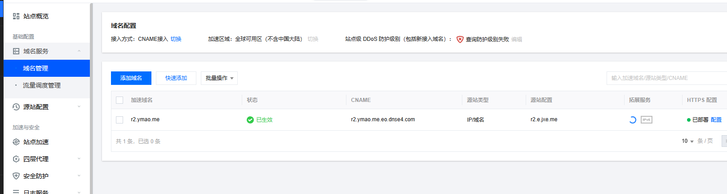
Task: Click the 域名配置 section heading
Action: tap(124, 26)
